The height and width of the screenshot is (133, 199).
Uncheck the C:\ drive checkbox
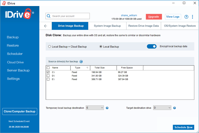pos(48,72)
